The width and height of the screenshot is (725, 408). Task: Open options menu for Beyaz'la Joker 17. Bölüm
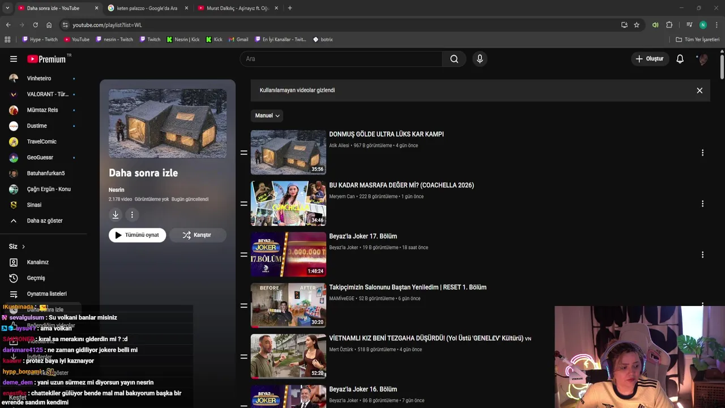tap(702, 254)
